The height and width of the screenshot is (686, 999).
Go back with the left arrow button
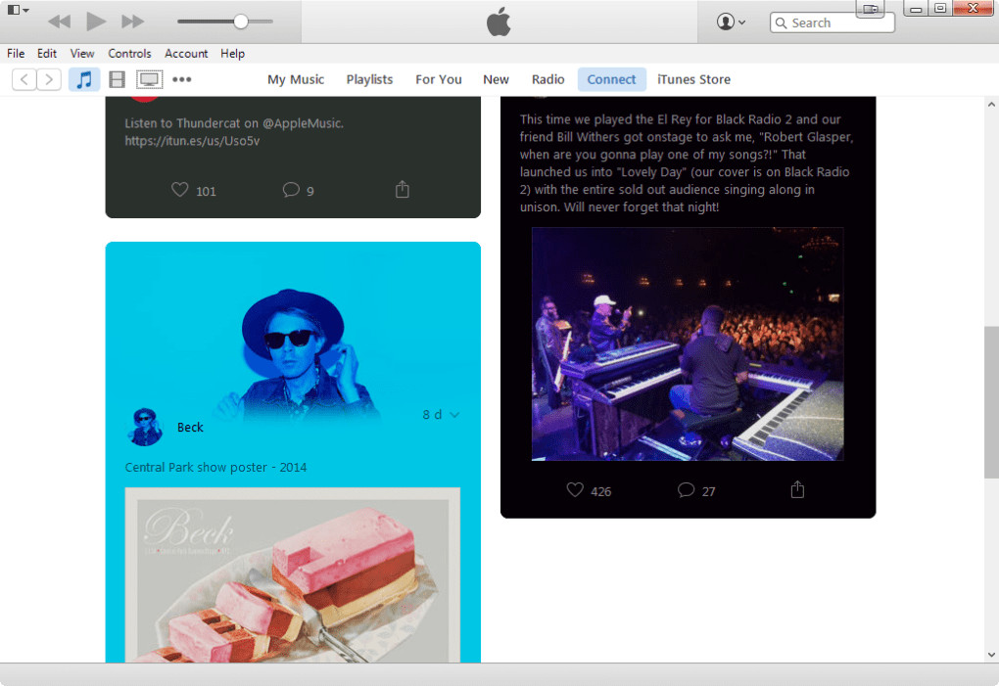point(24,79)
